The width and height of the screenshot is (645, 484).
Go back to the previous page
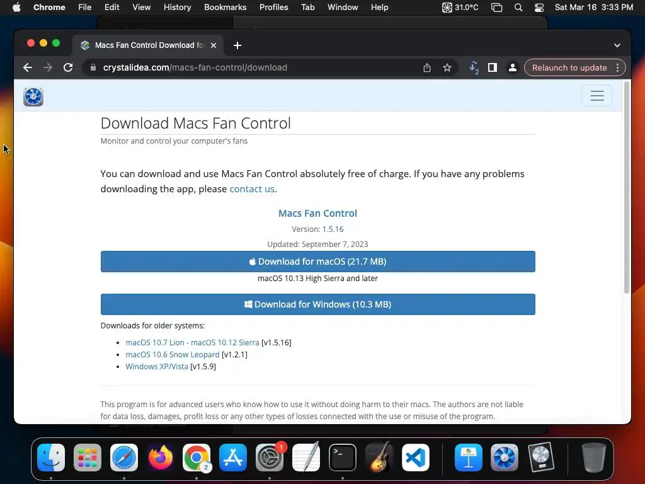(x=28, y=67)
